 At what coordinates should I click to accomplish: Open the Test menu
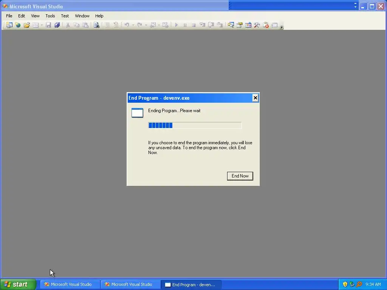[x=65, y=16]
